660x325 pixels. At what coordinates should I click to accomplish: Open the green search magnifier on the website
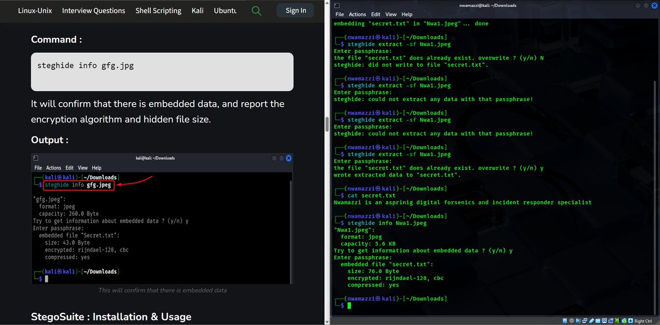pyautogui.click(x=256, y=10)
